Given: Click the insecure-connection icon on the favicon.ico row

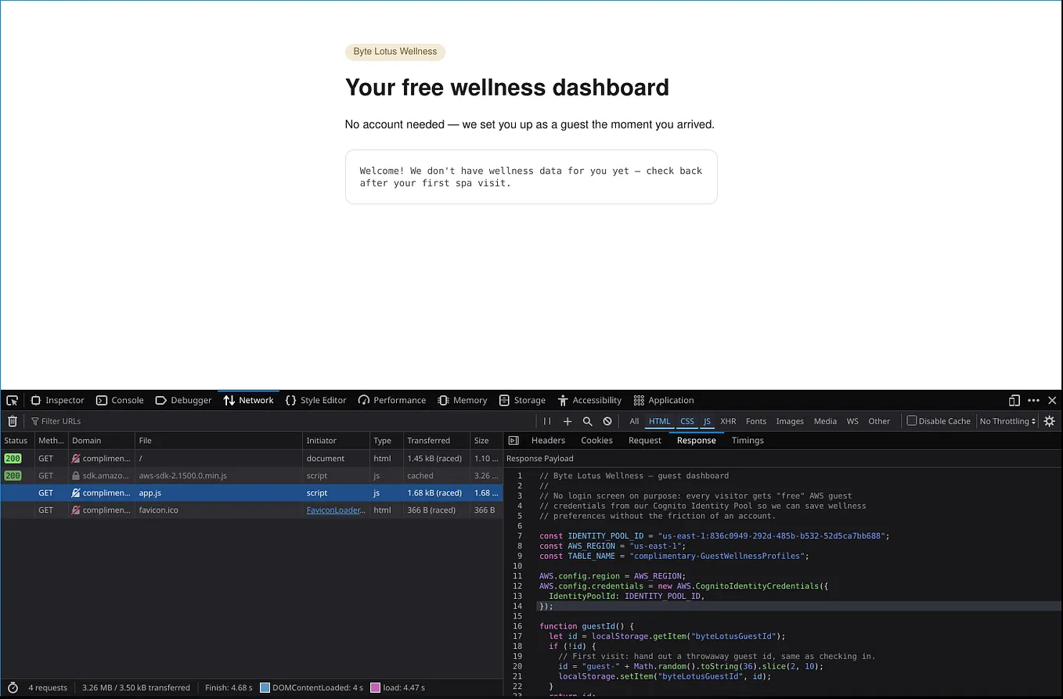Looking at the screenshot, I should [76, 510].
